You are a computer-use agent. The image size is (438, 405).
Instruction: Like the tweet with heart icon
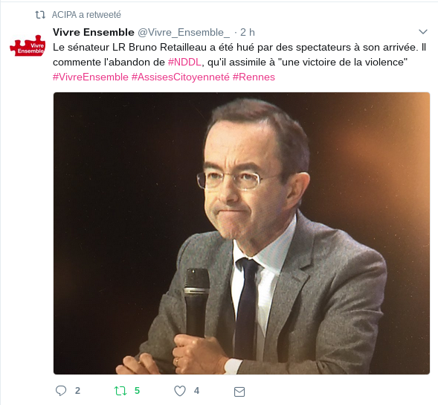[x=180, y=391]
